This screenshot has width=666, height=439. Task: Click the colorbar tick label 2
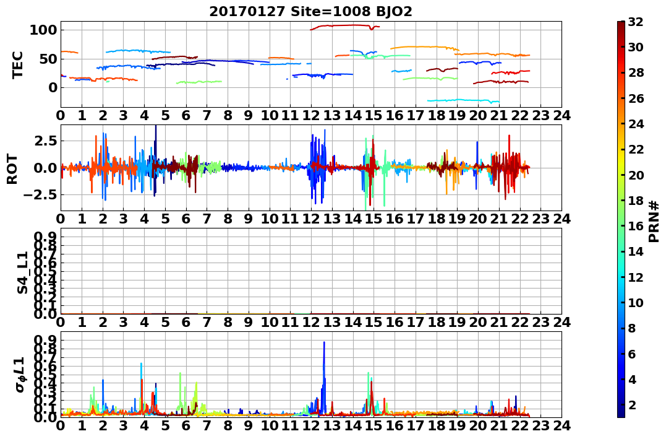631,404
